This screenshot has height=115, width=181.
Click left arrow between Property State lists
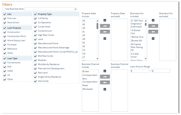(x=105, y=32)
